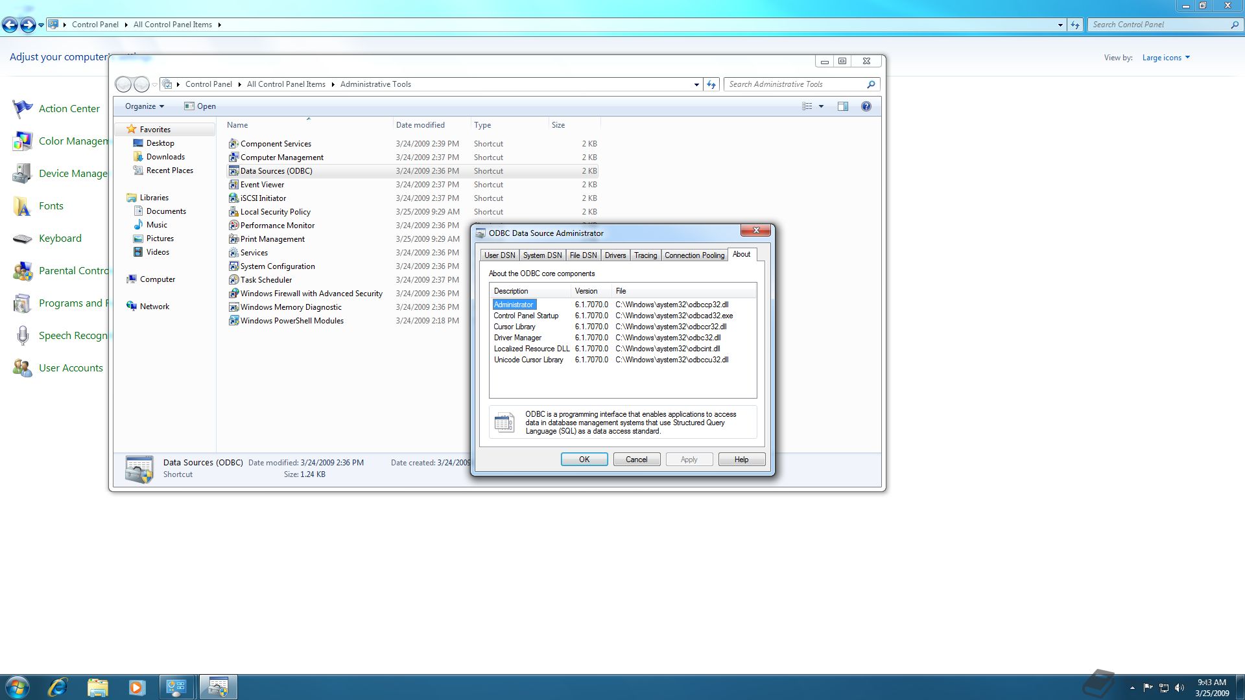Click the preview pane toggle icon

click(842, 106)
